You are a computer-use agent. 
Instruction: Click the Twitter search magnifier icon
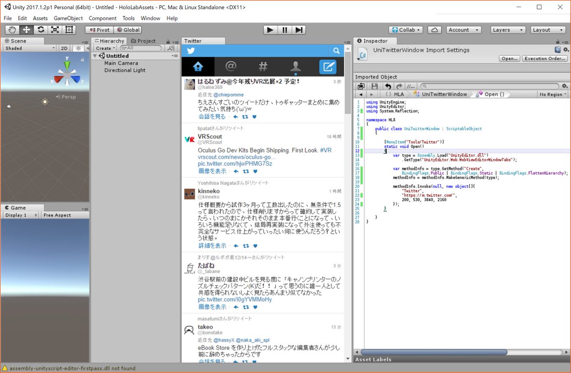[336, 51]
